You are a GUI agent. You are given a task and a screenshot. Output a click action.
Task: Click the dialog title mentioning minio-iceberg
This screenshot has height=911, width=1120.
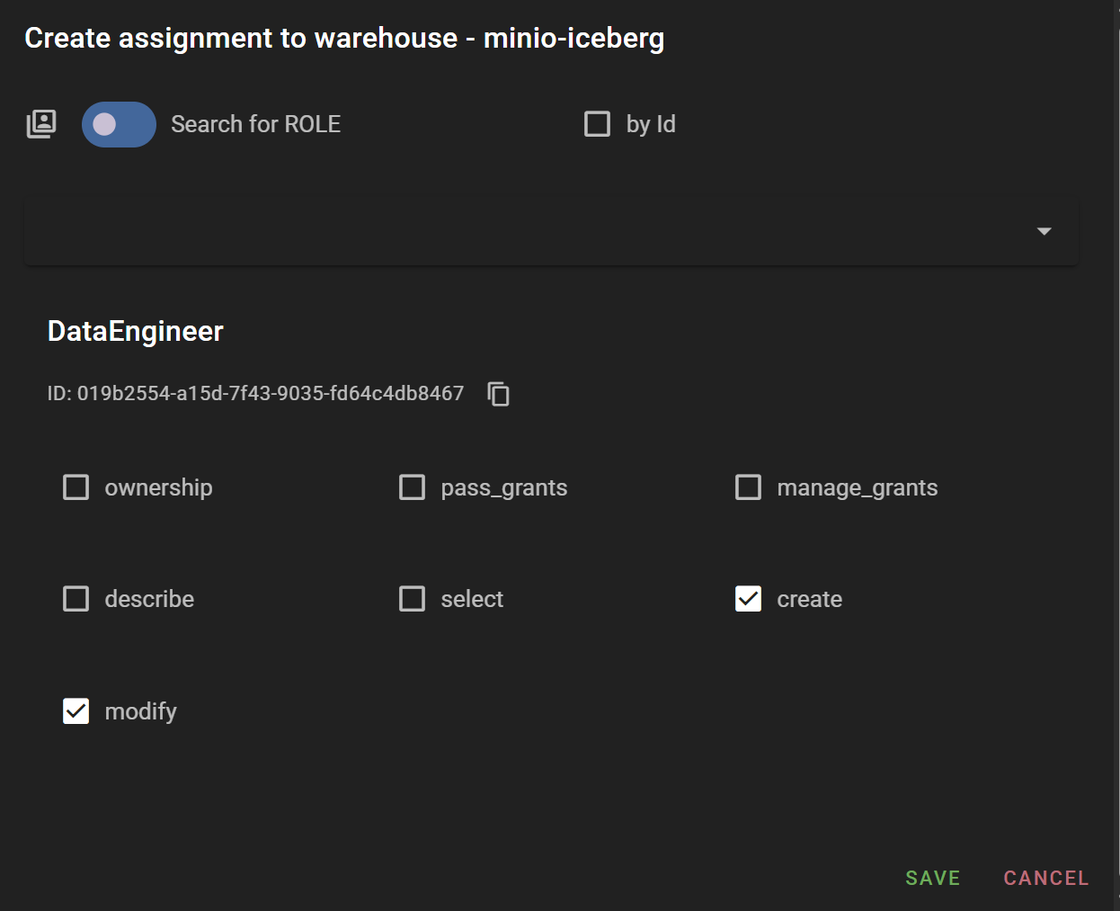point(344,39)
